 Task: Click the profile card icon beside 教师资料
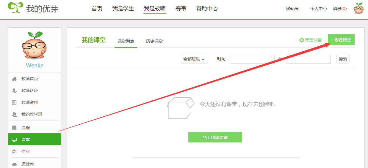click(x=14, y=103)
